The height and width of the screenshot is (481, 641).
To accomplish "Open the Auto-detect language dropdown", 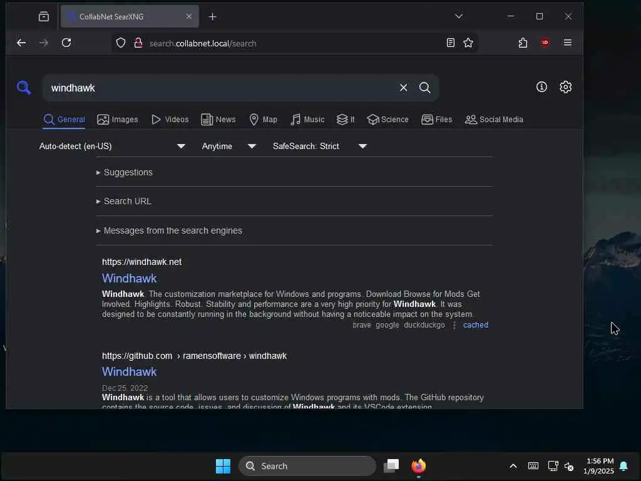I will pos(112,146).
